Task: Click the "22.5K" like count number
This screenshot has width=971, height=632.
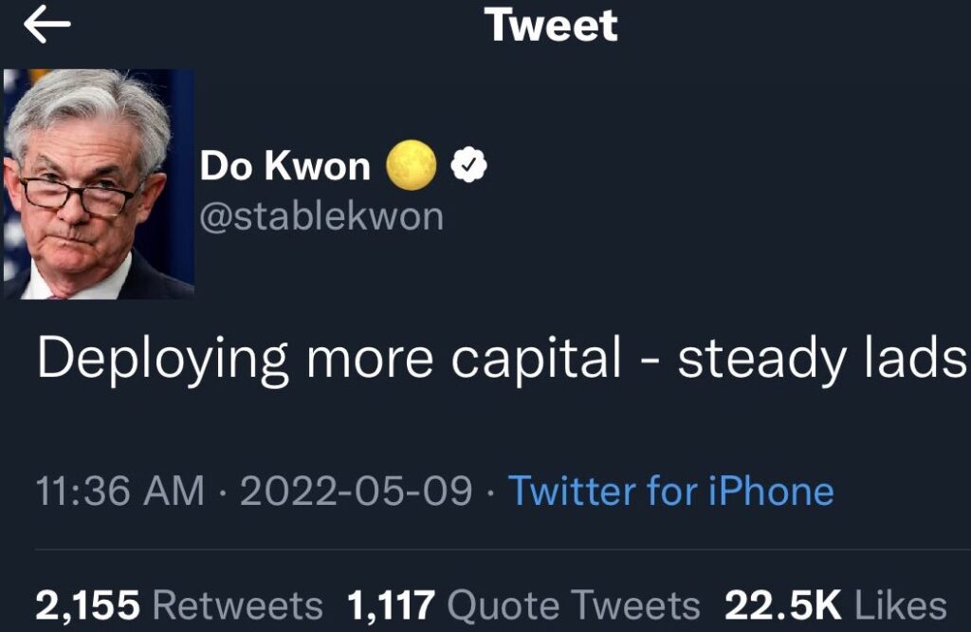Action: tap(784, 606)
